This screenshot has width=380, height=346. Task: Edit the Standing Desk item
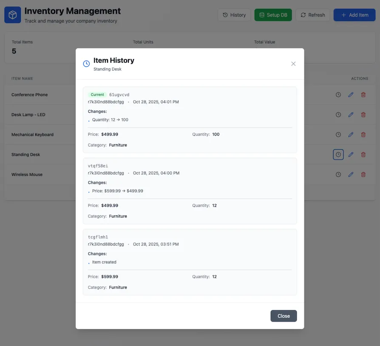coord(351,154)
